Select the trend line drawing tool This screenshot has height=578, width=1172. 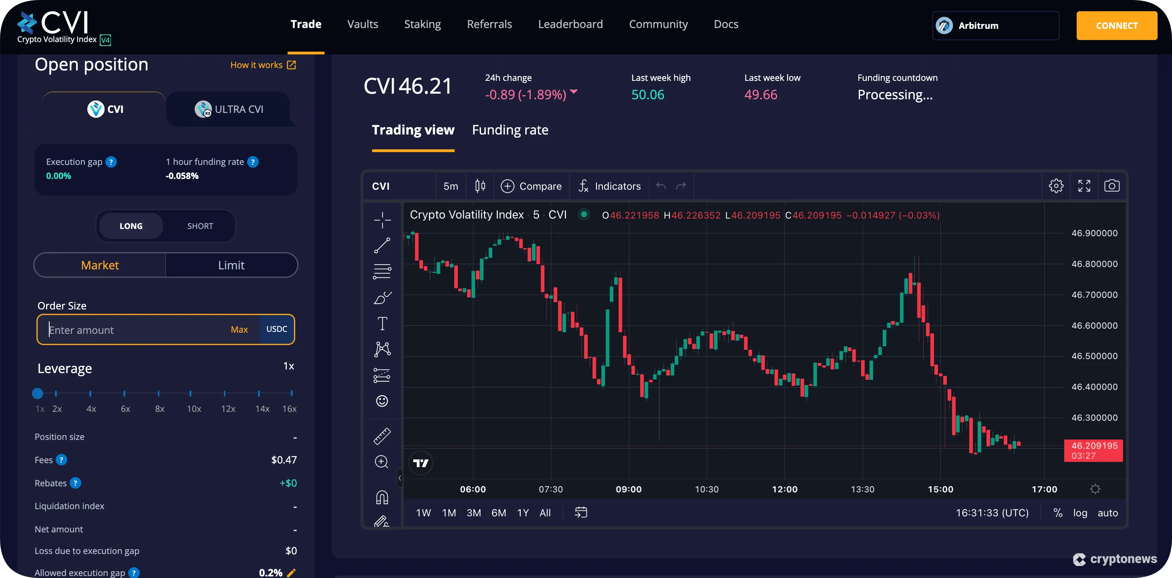pos(382,246)
